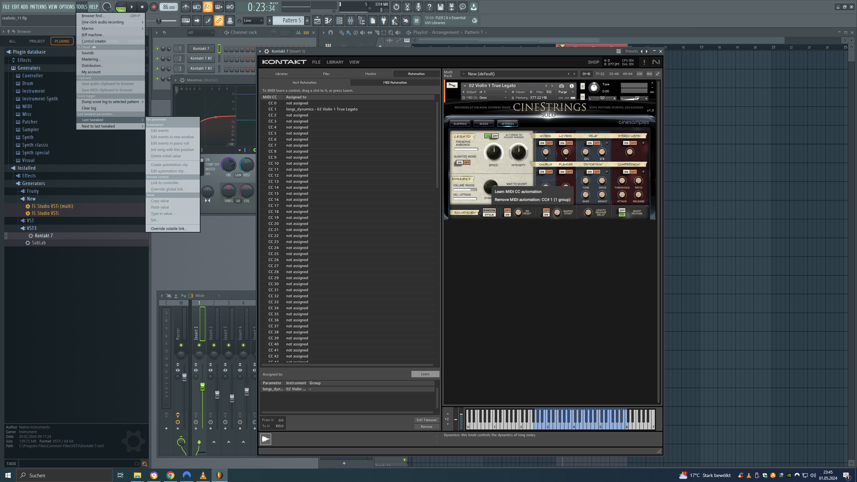This screenshot has height=482, width=857.
Task: Open the Kontakt Output st.1 dropdown
Action: [485, 92]
